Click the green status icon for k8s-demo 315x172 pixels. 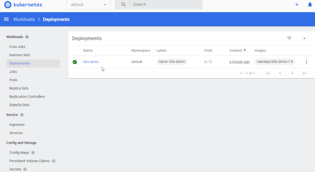(x=75, y=62)
